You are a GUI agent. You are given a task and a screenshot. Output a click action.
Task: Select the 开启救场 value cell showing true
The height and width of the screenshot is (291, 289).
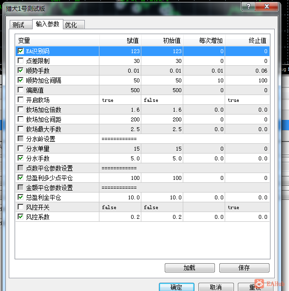tap(120, 100)
